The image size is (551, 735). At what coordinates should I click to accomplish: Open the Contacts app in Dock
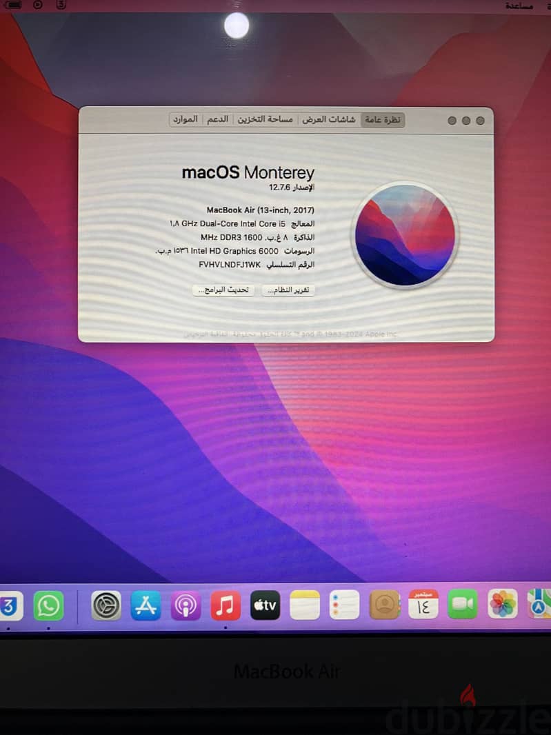pos(385,605)
